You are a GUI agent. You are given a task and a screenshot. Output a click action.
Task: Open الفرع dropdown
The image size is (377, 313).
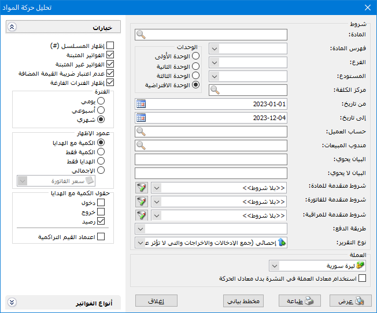(x=215, y=63)
